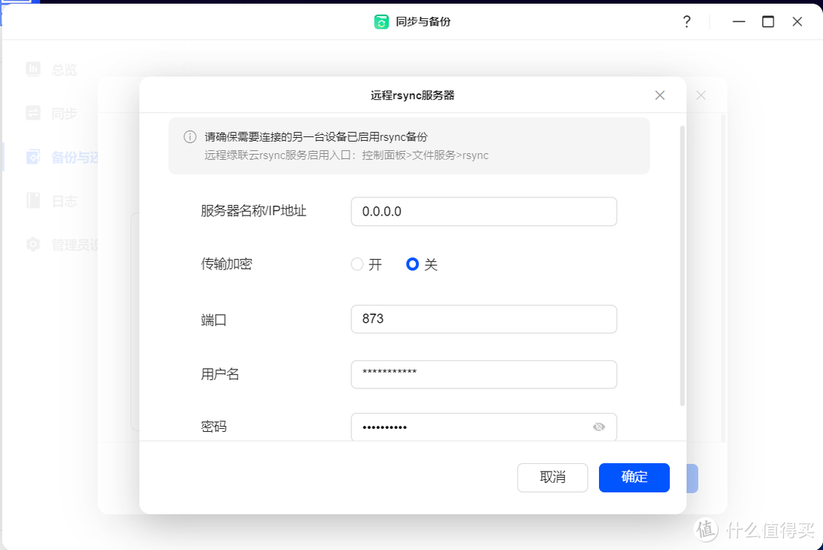Click the 端口 port field showing 873
The image size is (823, 550).
[x=483, y=318]
